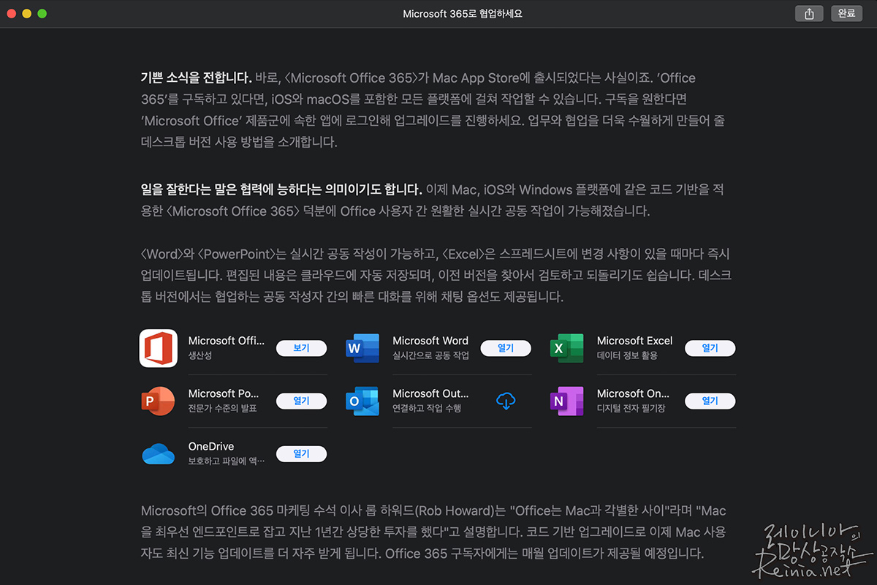This screenshot has height=585, width=877.
Task: Select the Microsoft Word app title
Action: point(430,341)
